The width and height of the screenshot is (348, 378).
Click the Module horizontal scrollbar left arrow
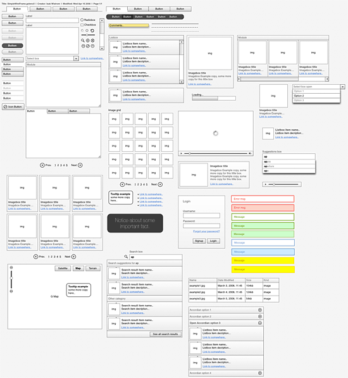click(x=239, y=79)
